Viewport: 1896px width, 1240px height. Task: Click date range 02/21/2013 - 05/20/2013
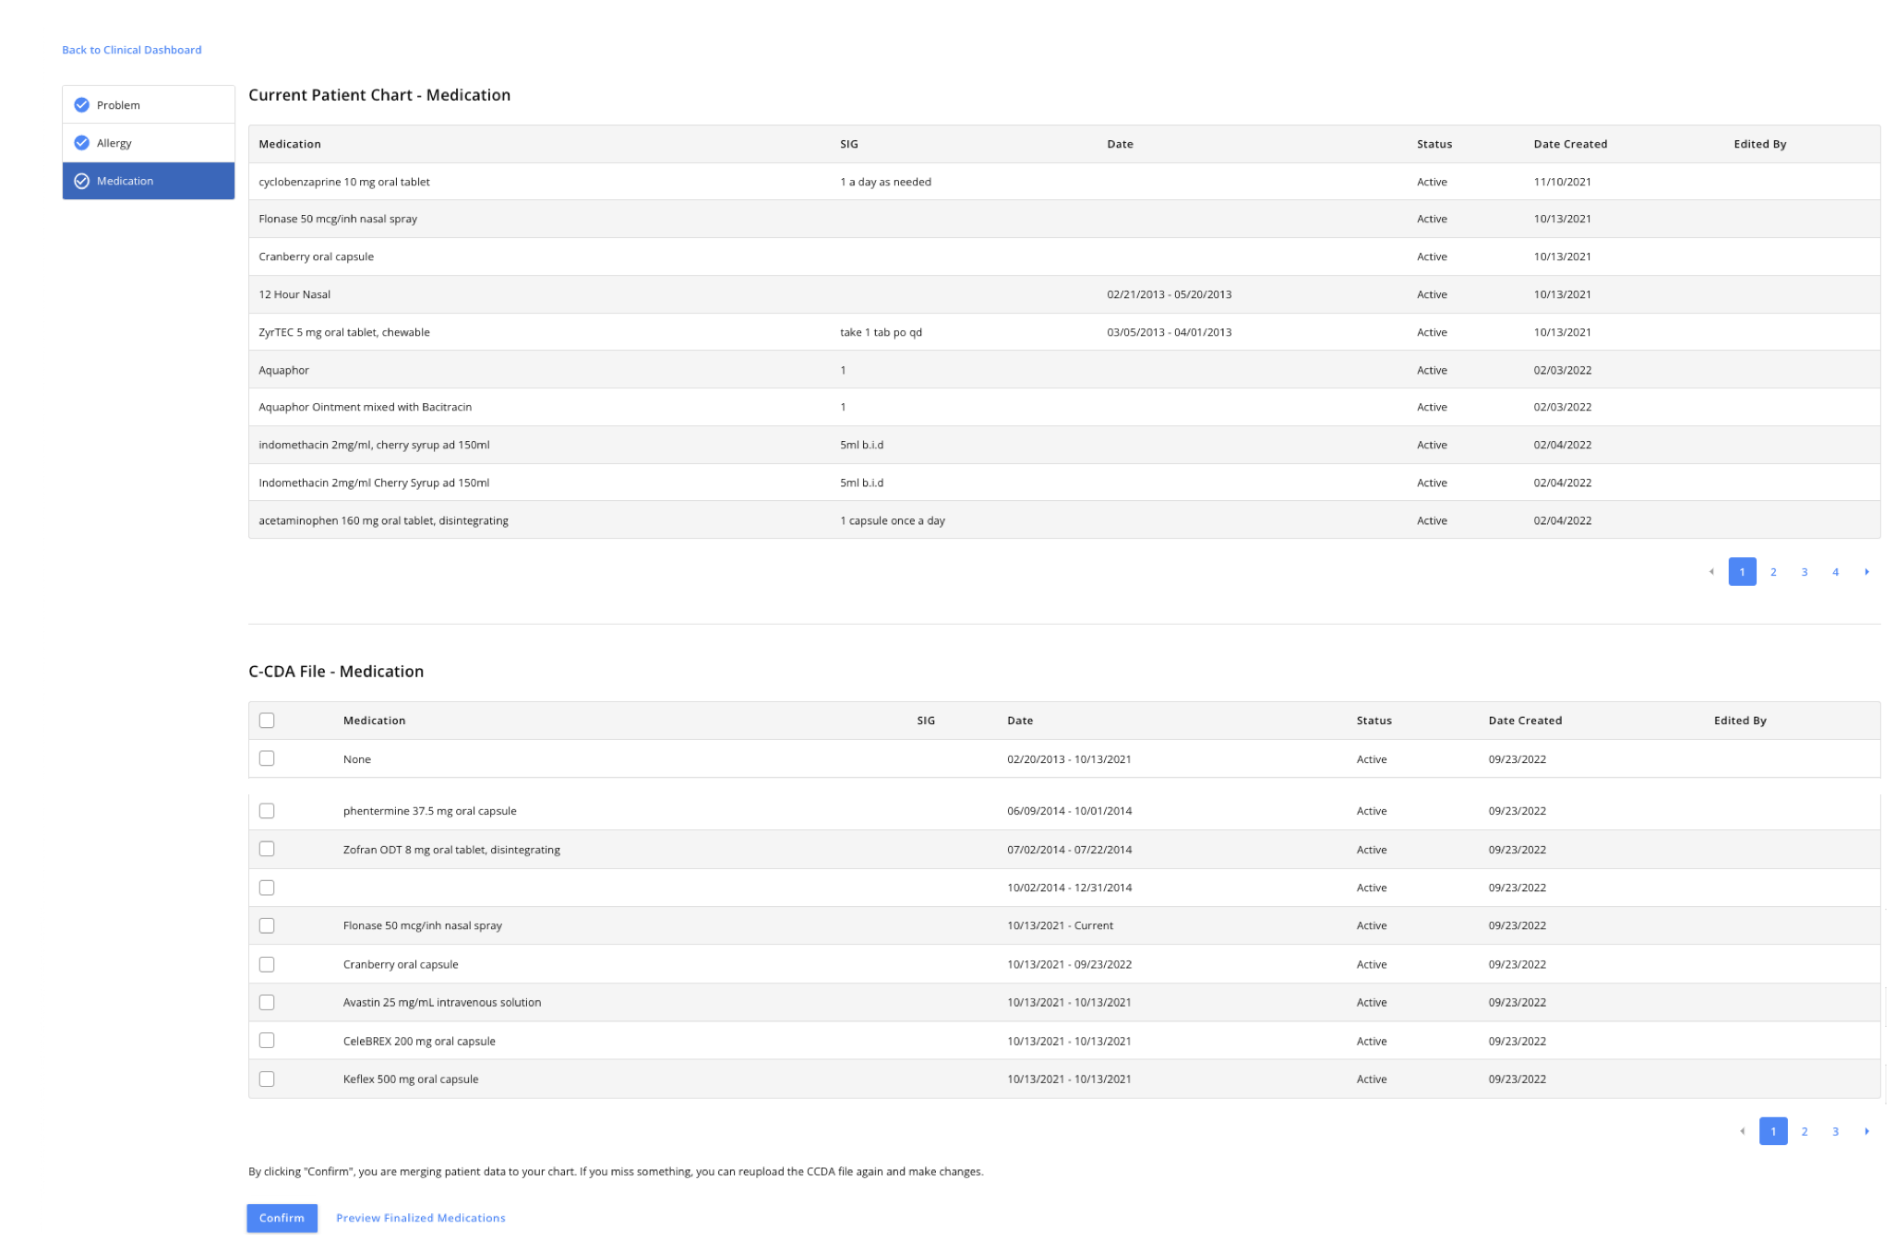pyautogui.click(x=1169, y=294)
